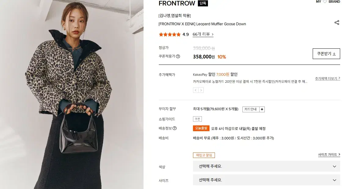Open the 사이즈 size dropdown
Screen dimensions: 342x189
click(266, 180)
